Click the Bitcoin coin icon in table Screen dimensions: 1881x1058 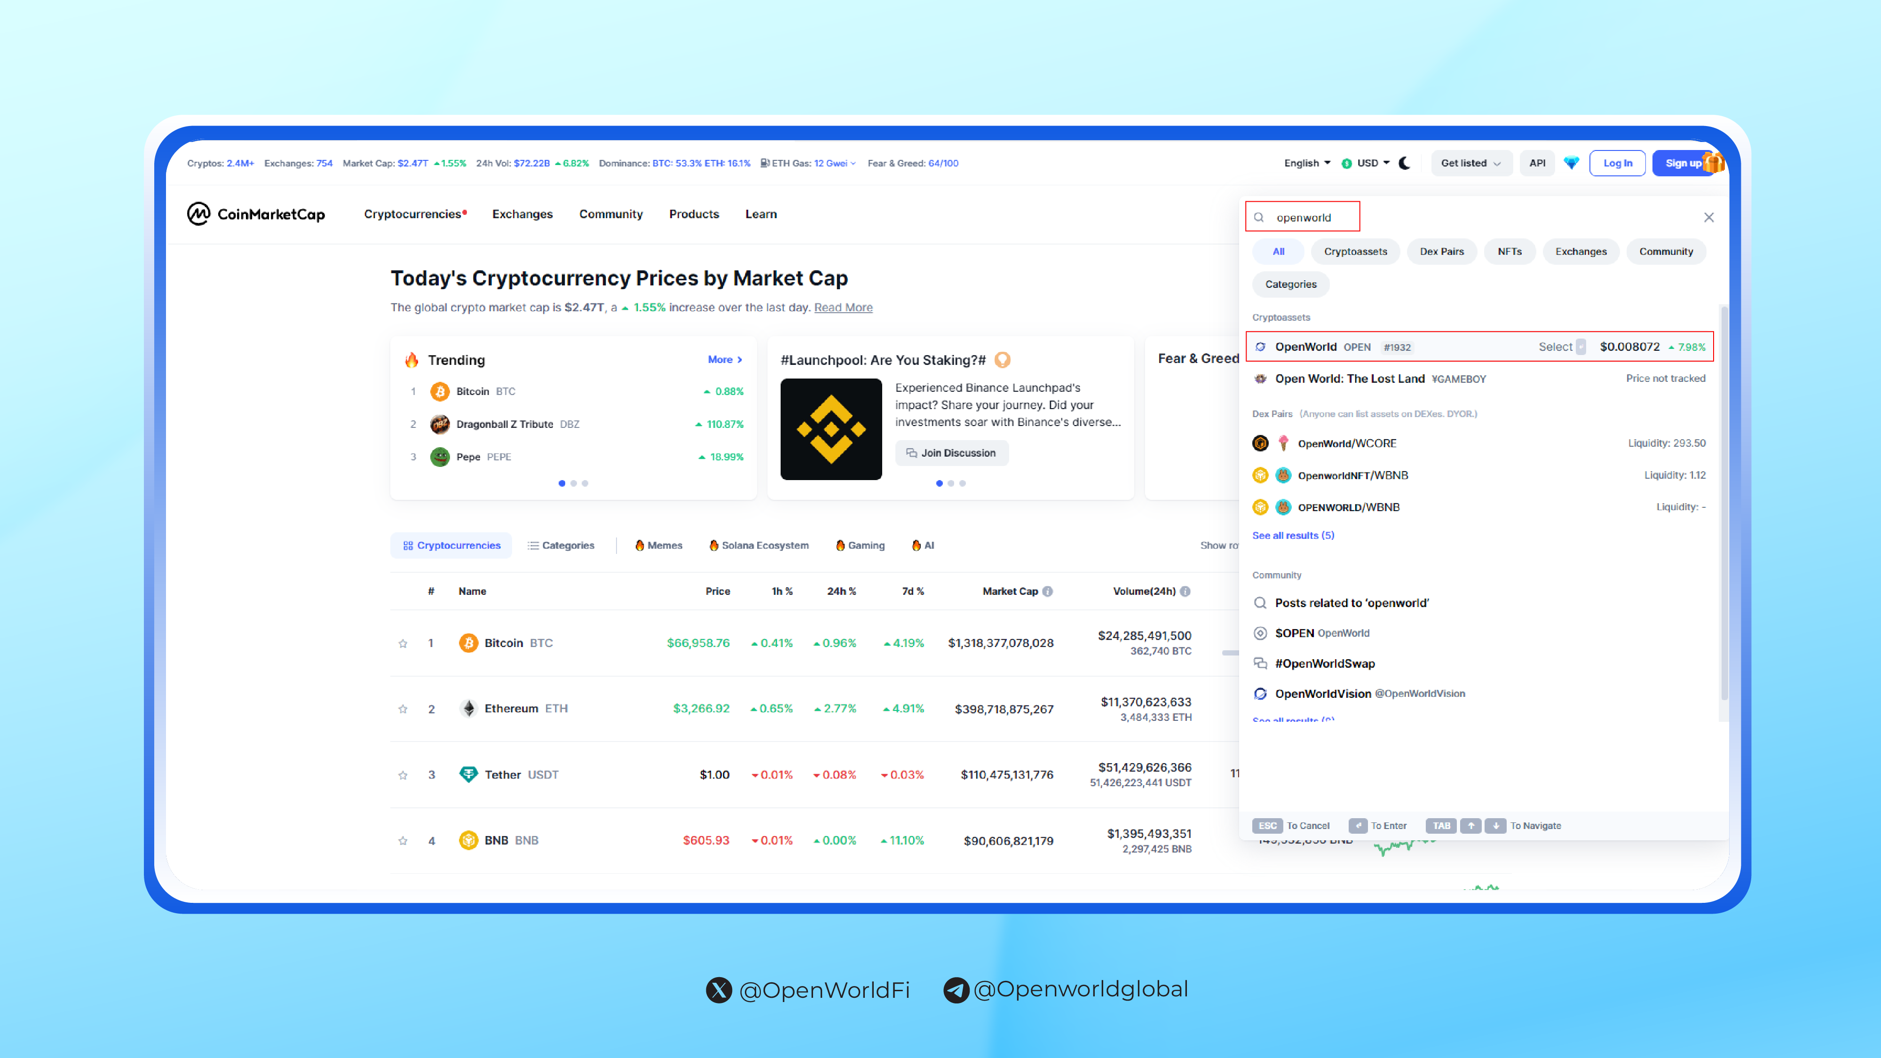pyautogui.click(x=468, y=642)
